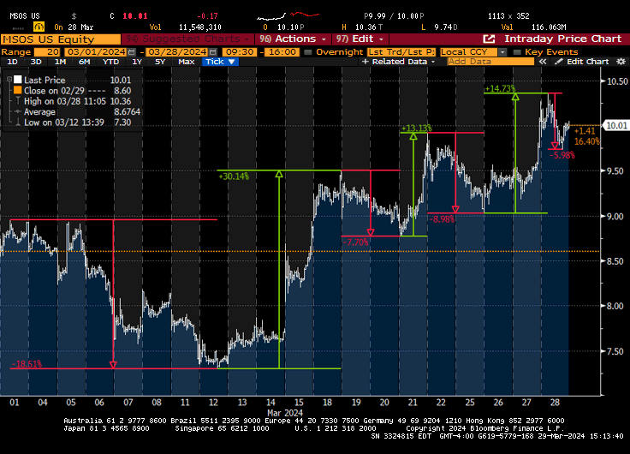This screenshot has width=630, height=454.
Task: Select the 5Y range tab
Action: coord(160,62)
